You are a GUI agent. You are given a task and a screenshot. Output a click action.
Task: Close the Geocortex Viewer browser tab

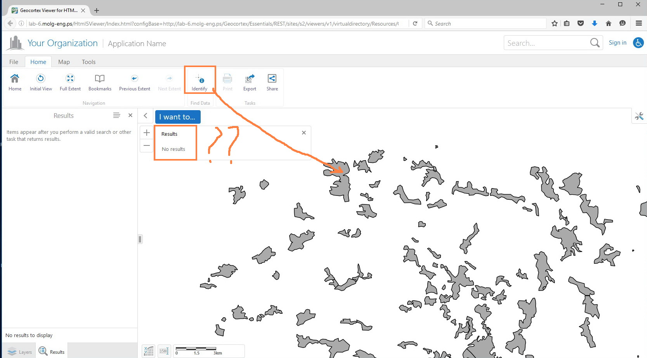(x=83, y=10)
